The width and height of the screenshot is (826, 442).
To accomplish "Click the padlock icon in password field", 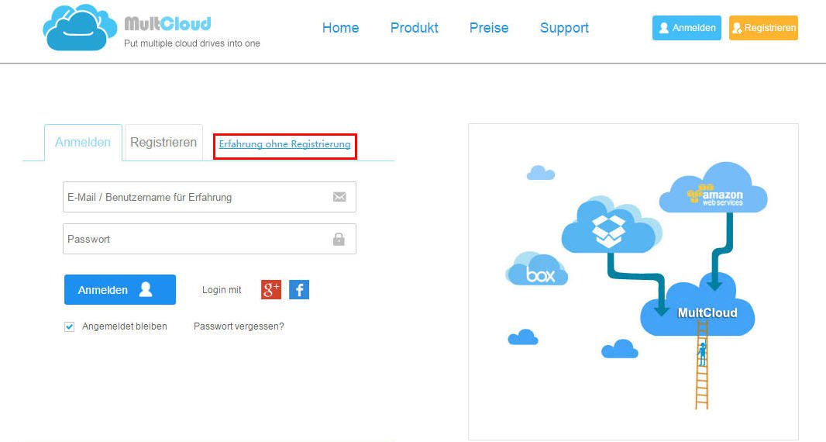I will coord(339,240).
